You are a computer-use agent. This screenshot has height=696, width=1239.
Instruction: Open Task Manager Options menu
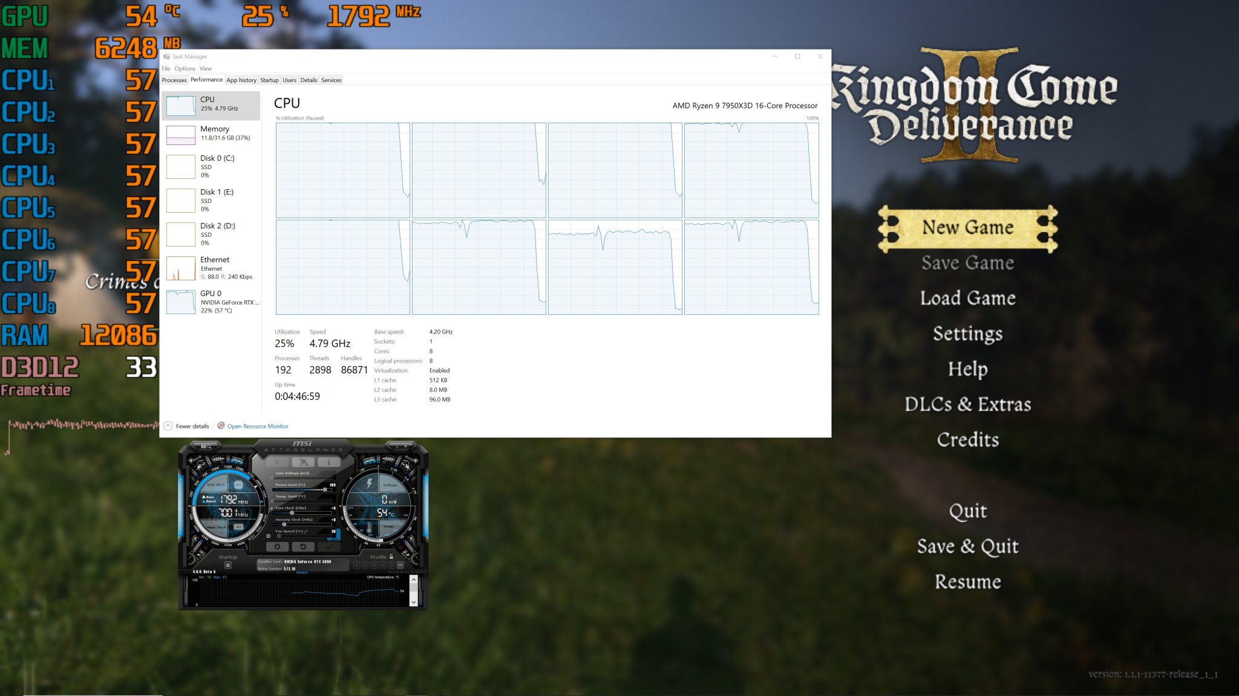(185, 68)
